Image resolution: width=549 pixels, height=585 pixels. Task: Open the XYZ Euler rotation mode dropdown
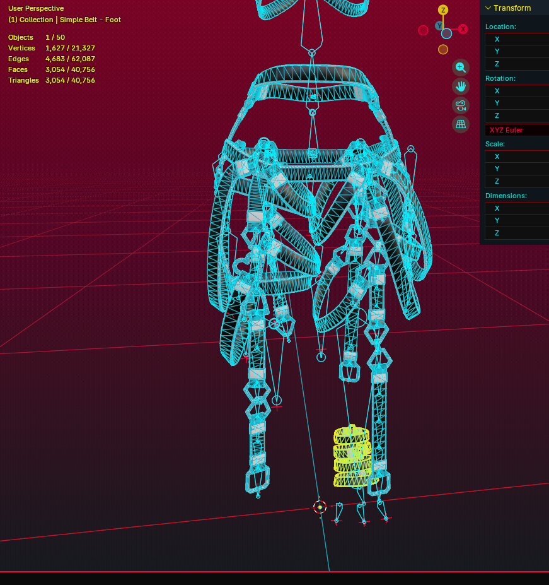[517, 130]
